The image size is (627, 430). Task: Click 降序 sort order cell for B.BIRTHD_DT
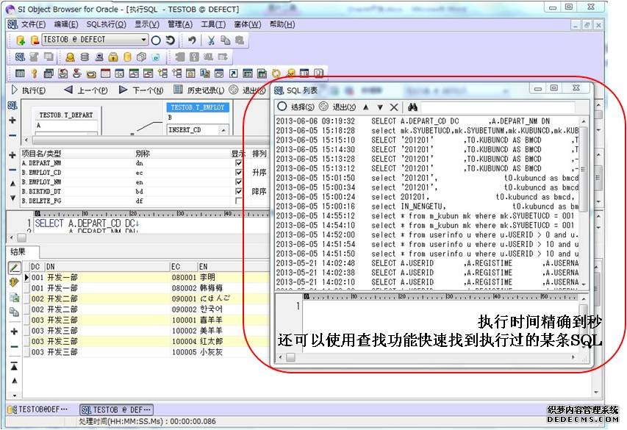coord(259,191)
